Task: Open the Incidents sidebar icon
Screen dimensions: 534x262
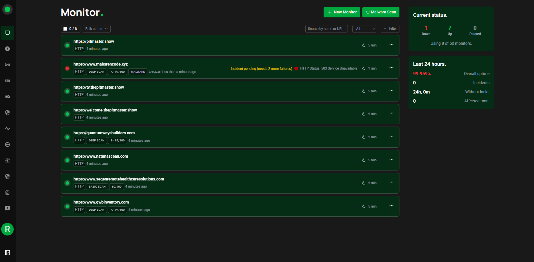Action: [7, 48]
